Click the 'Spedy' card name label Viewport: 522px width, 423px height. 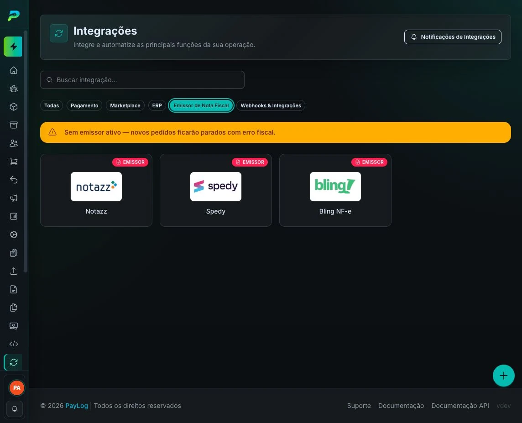pos(216,211)
